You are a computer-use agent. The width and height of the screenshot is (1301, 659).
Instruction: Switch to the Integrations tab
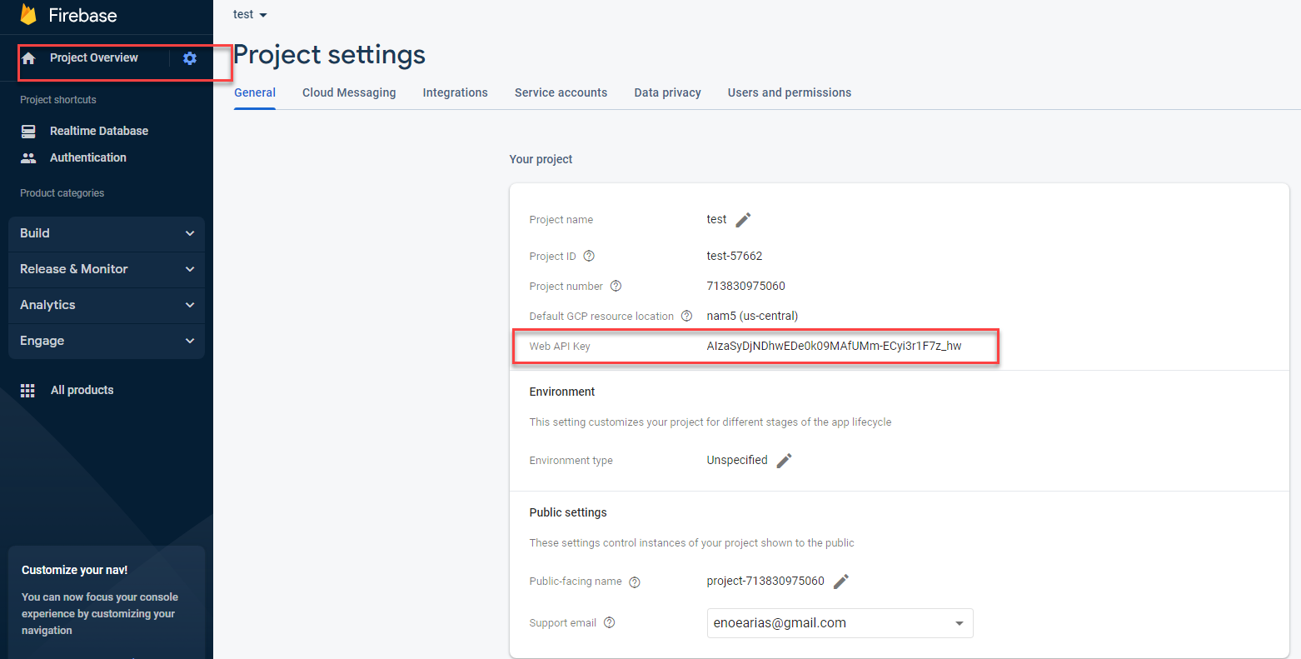click(455, 92)
